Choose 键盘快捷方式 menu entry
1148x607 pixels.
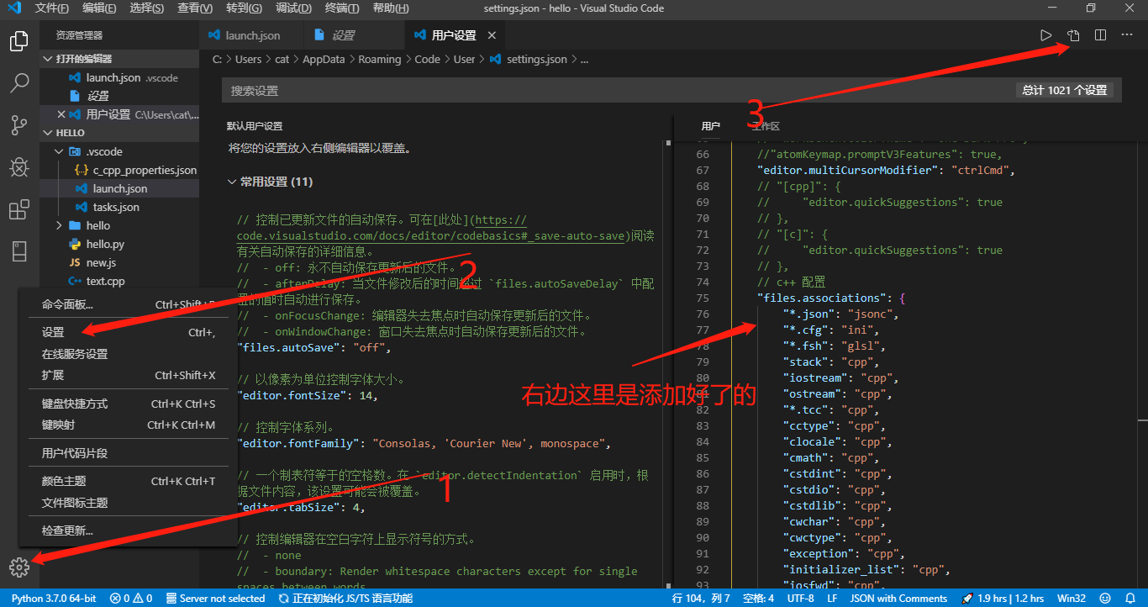tap(129, 404)
